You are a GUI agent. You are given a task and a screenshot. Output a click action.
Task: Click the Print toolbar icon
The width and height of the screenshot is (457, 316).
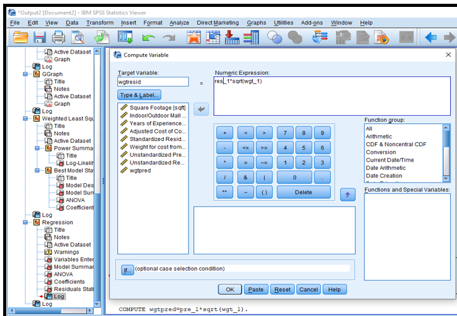58,37
